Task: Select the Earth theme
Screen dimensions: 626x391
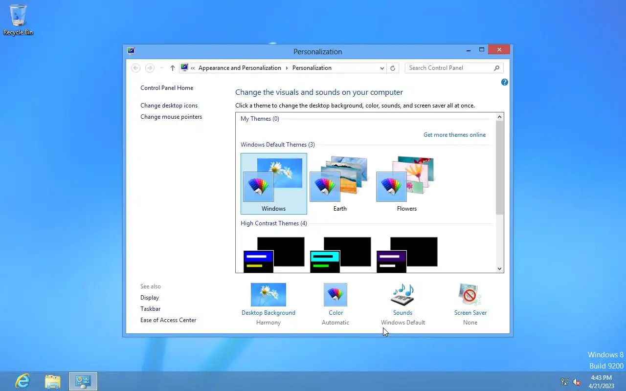Action: pyautogui.click(x=340, y=183)
